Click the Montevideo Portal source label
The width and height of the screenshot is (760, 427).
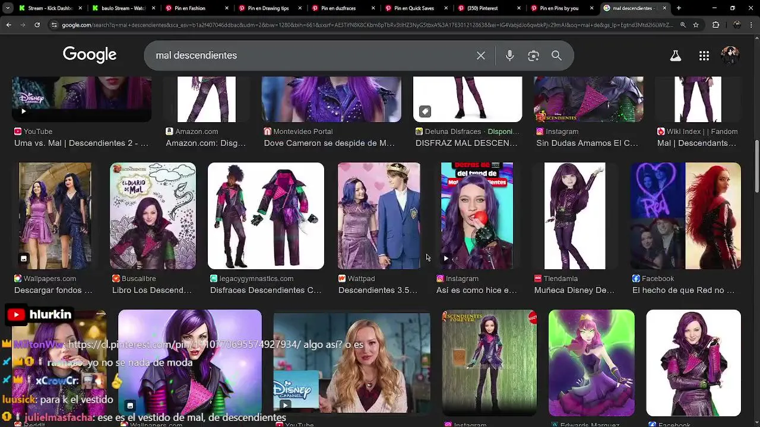click(303, 131)
